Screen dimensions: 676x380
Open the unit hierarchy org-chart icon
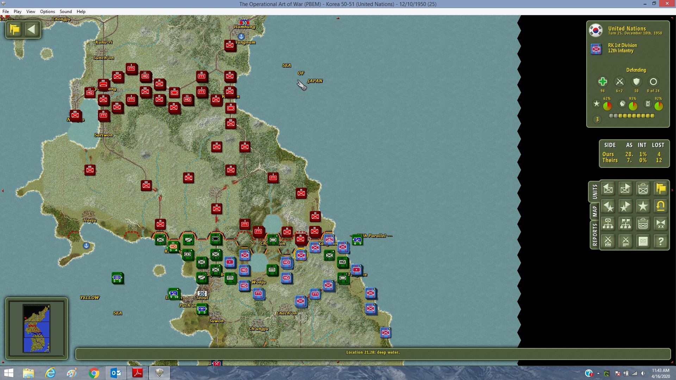pyautogui.click(x=608, y=224)
